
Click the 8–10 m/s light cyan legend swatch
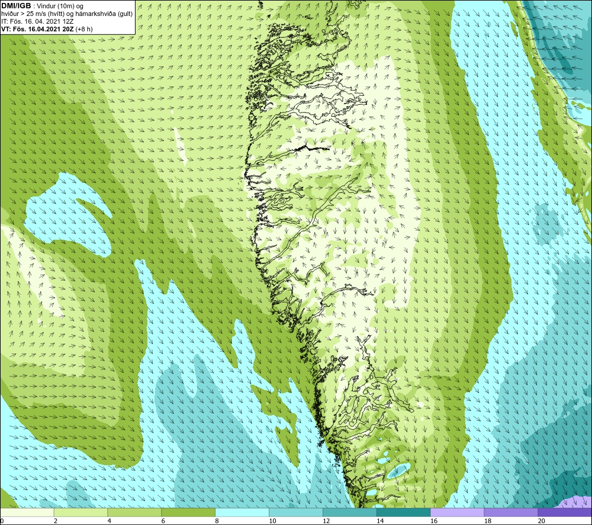[242, 512]
